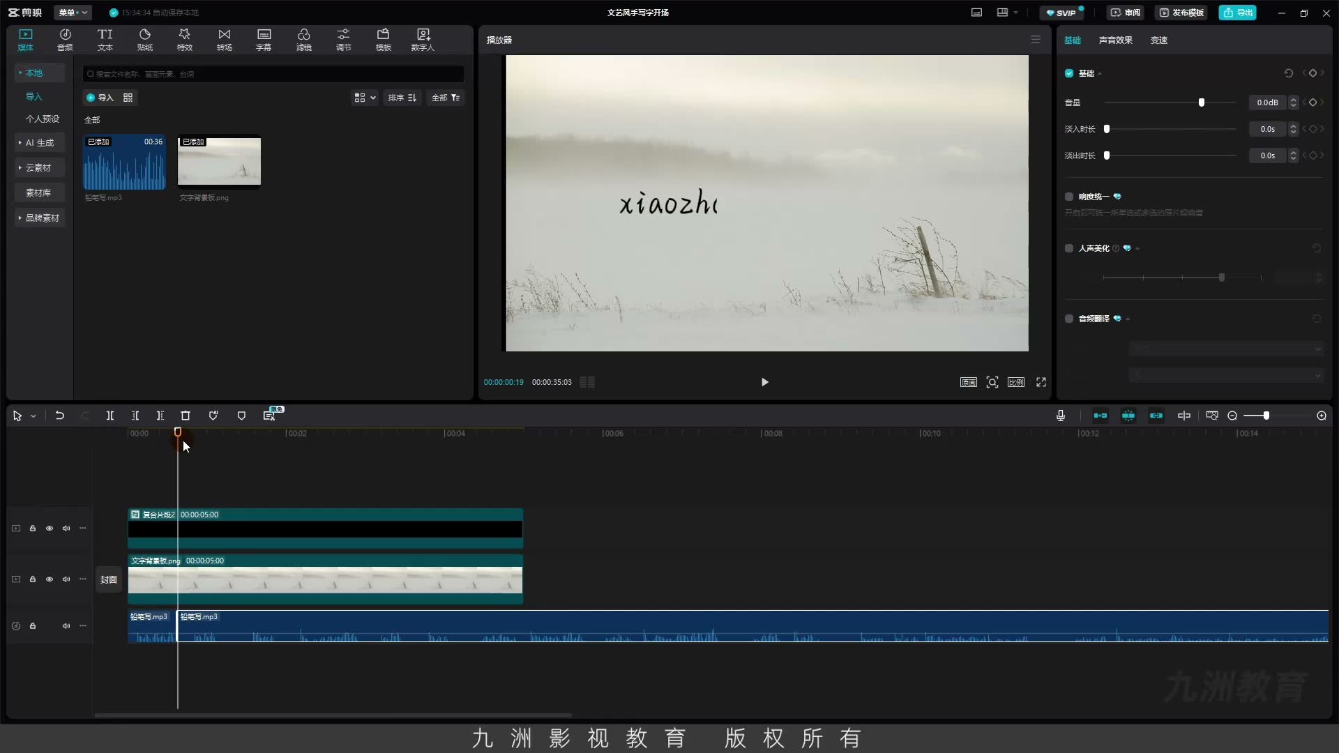Click the 封面 cover button
Image resolution: width=1339 pixels, height=753 pixels.
coord(109,579)
